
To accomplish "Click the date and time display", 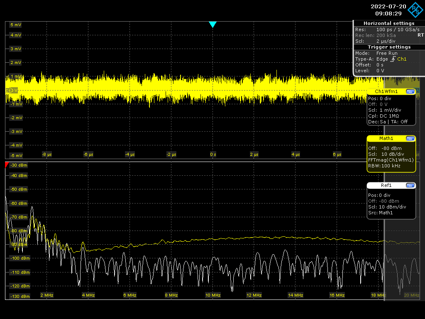I will tap(386, 10).
